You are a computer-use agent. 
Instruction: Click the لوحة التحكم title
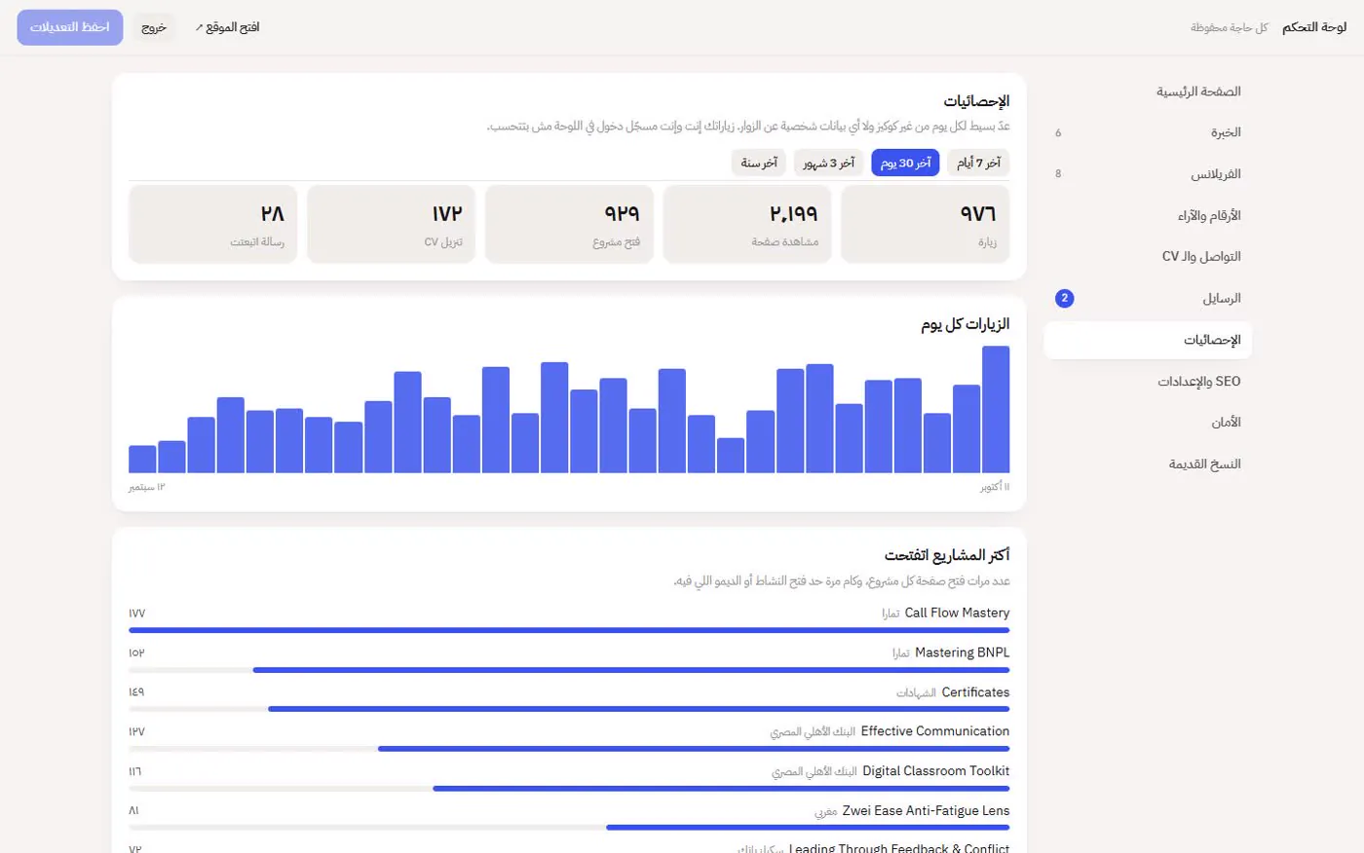click(1314, 27)
